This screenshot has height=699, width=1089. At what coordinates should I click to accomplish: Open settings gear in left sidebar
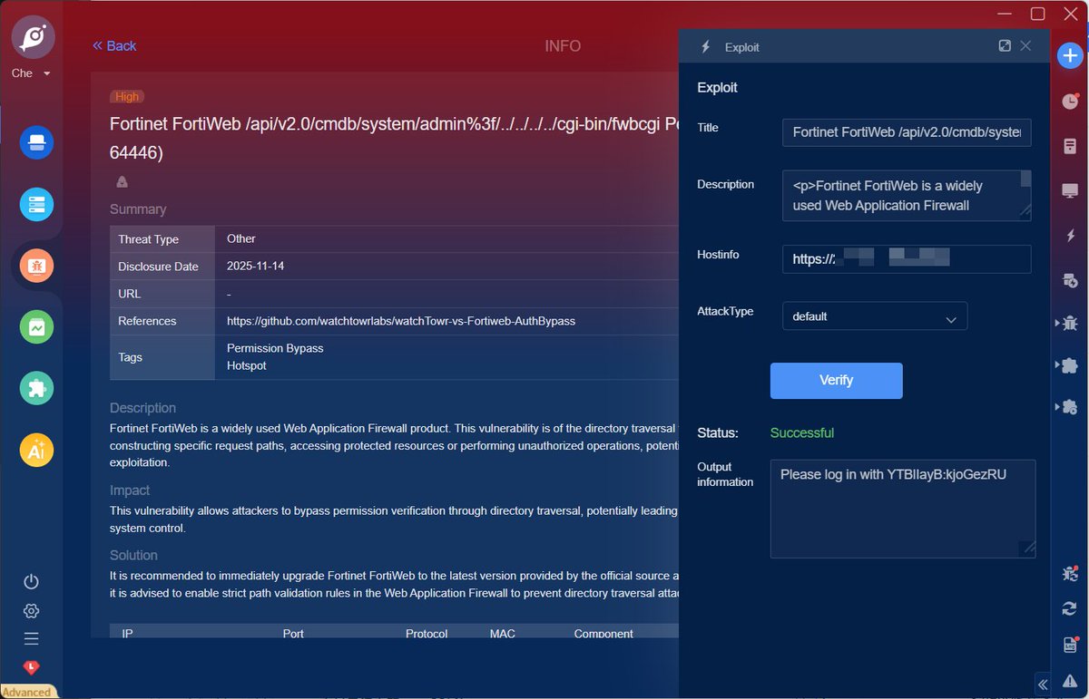click(32, 610)
